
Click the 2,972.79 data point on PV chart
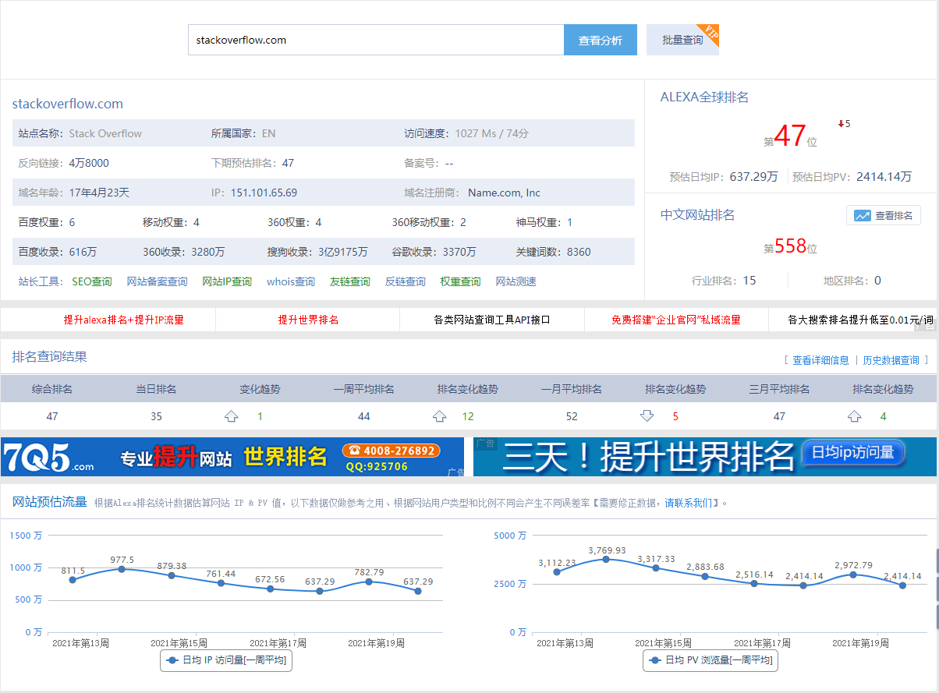tap(853, 575)
